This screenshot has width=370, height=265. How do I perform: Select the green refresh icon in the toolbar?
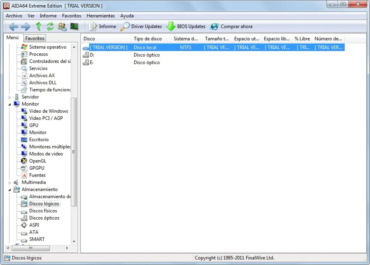50,26
